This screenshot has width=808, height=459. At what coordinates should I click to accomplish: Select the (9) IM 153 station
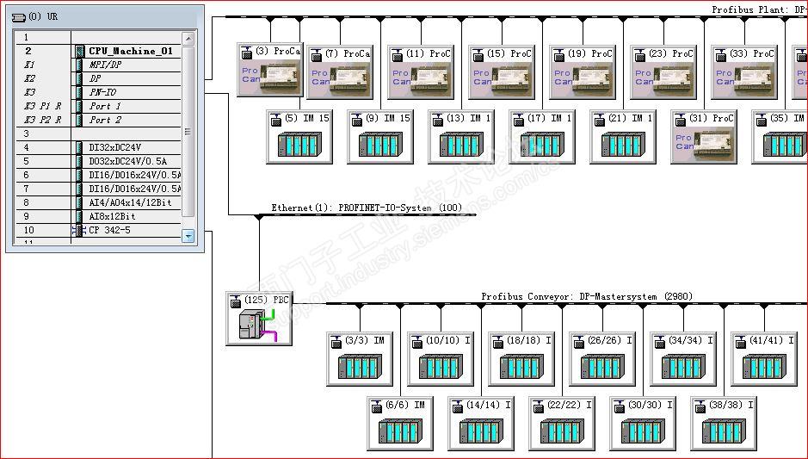click(x=380, y=137)
